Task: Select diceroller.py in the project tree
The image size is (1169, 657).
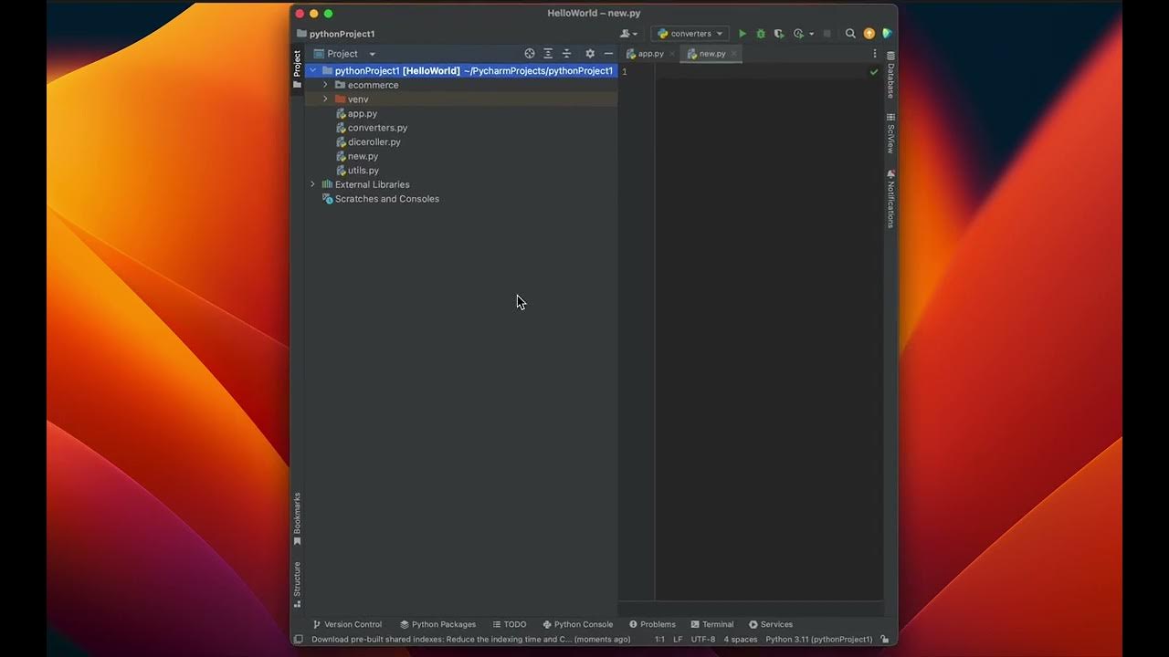Action: [368, 142]
